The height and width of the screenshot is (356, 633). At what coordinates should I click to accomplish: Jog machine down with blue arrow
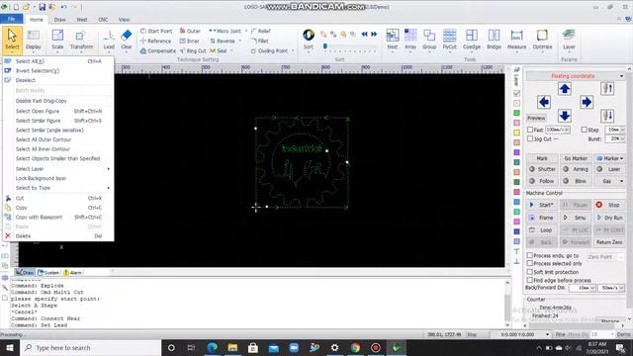tap(565, 116)
